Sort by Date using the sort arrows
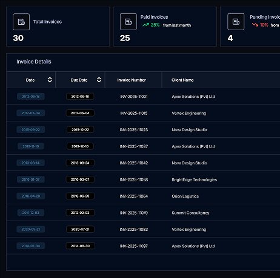 [50, 80]
